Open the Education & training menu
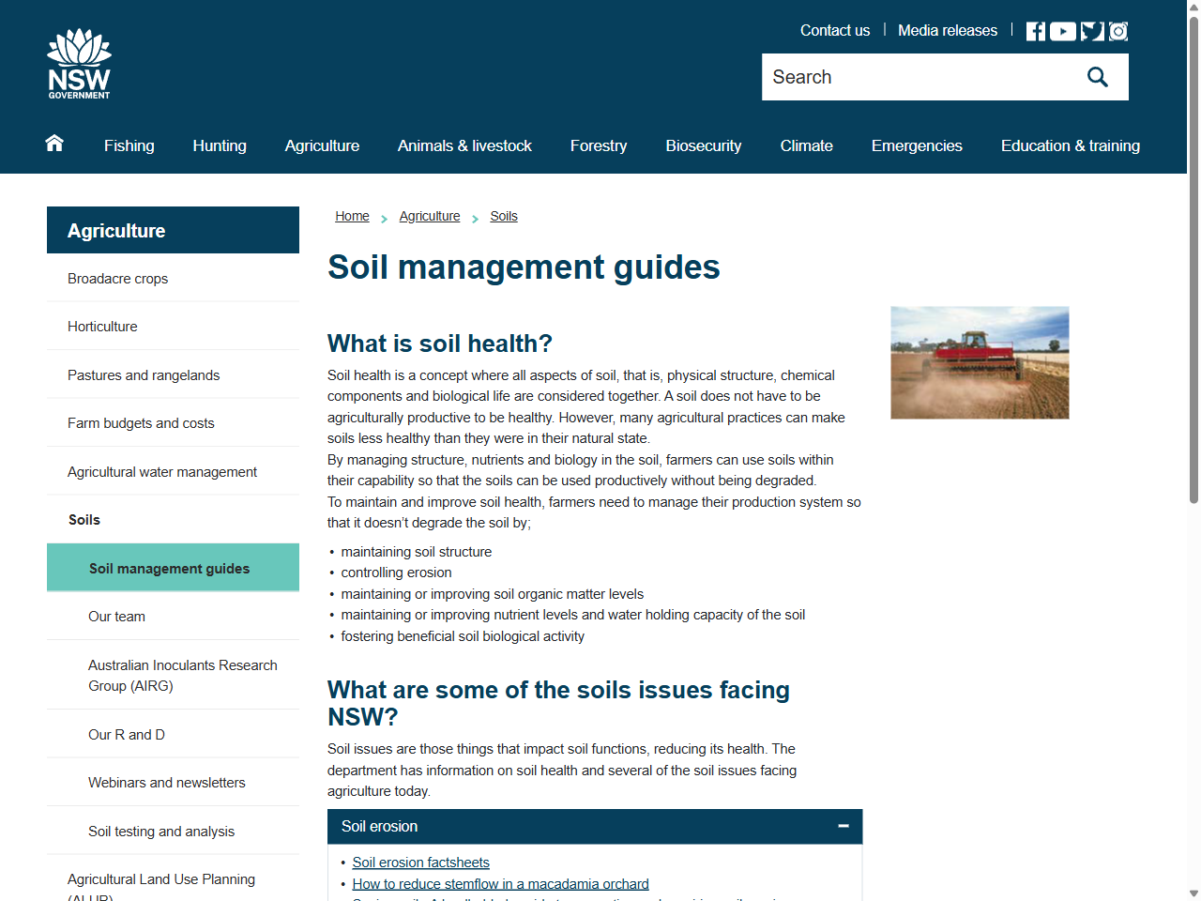The width and height of the screenshot is (1201, 901). (x=1071, y=145)
